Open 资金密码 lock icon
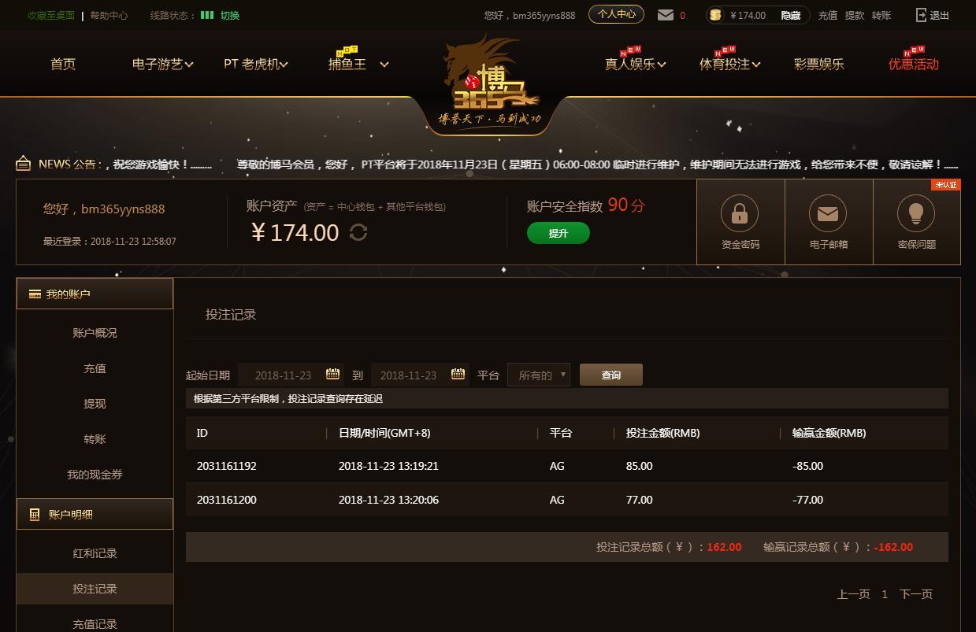This screenshot has width=976, height=632. [740, 213]
